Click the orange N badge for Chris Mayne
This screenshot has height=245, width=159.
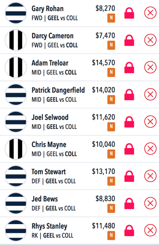[111, 154]
